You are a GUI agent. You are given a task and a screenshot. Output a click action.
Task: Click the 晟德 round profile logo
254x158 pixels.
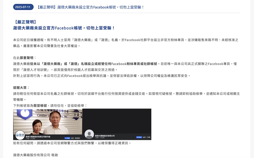(20, 135)
